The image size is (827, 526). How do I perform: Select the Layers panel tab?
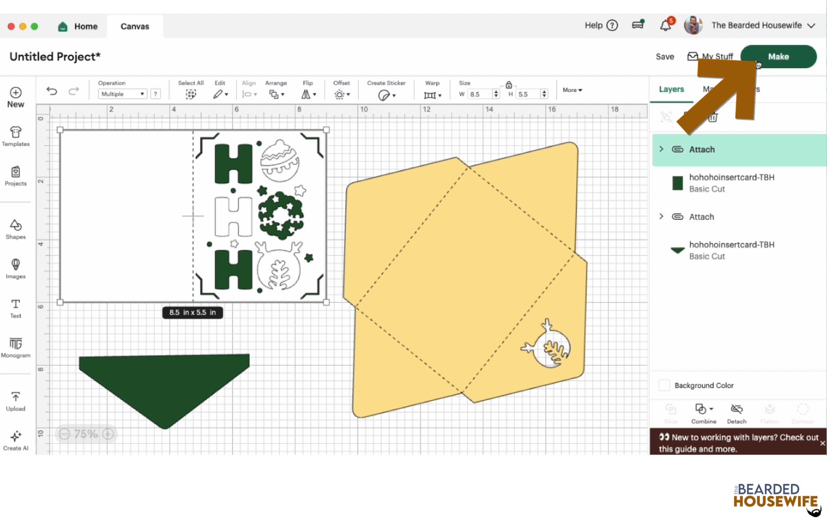[671, 89]
